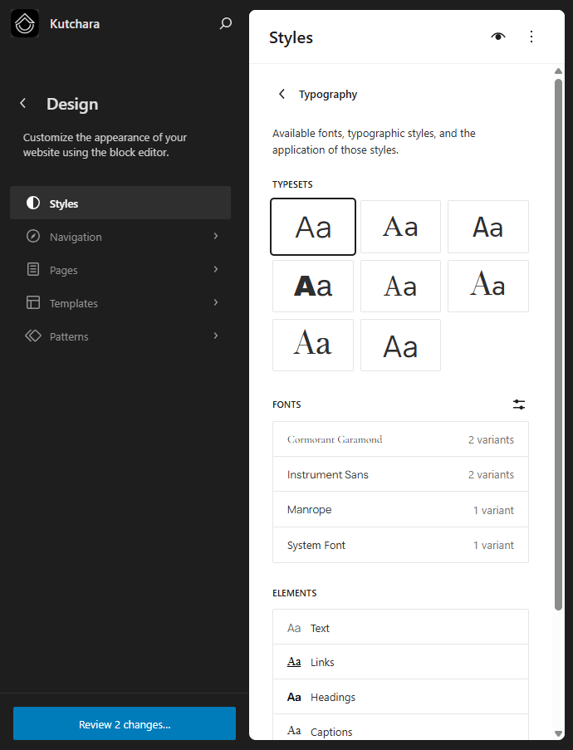This screenshot has width=573, height=750.
Task: Click the Kutchara site title
Action: 75,24
